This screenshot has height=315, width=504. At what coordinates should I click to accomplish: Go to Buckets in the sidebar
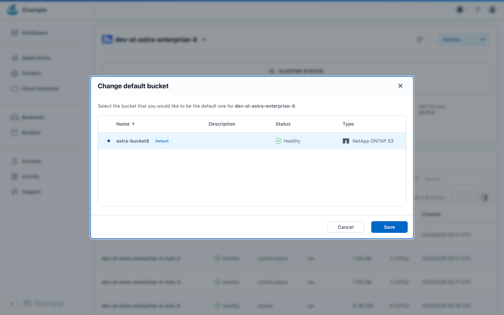click(31, 133)
